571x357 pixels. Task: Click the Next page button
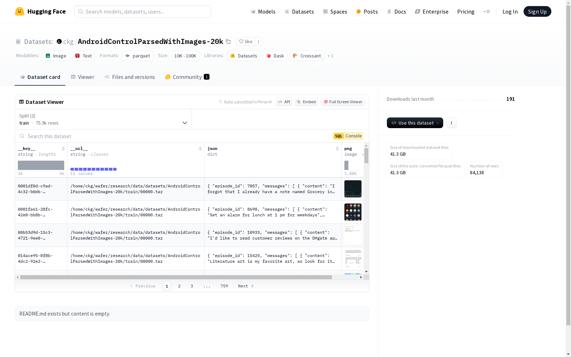[246, 286]
